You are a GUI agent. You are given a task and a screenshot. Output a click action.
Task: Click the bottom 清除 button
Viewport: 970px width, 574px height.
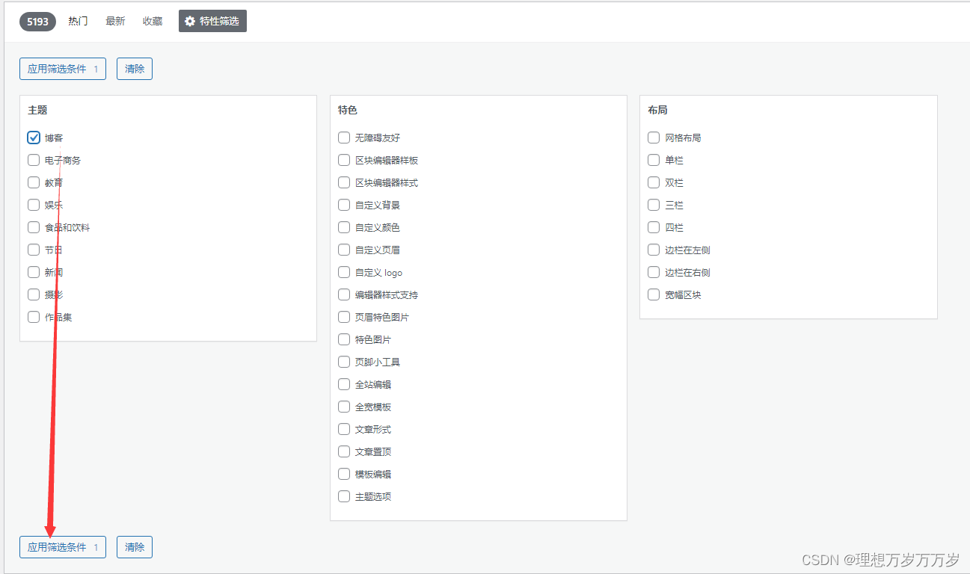pos(135,547)
